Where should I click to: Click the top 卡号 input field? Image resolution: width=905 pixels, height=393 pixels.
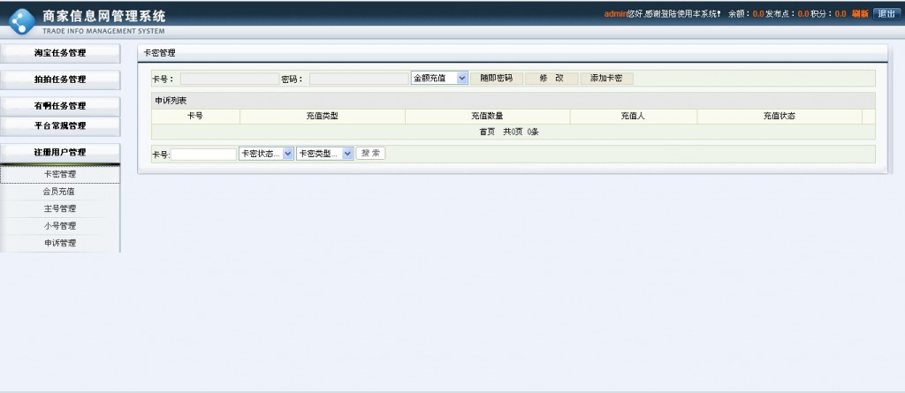[230, 79]
